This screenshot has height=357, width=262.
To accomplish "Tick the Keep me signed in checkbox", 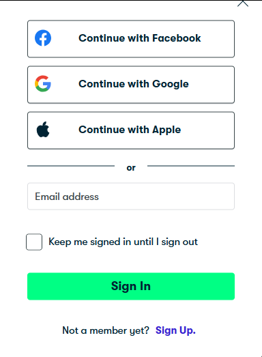I will [x=34, y=242].
